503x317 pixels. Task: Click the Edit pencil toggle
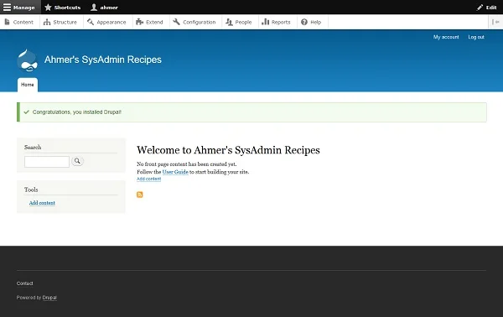[x=486, y=7]
